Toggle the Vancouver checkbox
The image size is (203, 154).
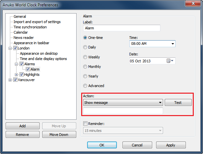tap(15, 80)
